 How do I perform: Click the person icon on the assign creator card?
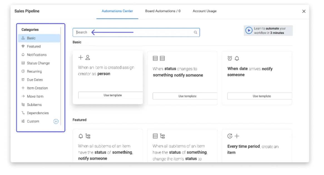click(88, 57)
